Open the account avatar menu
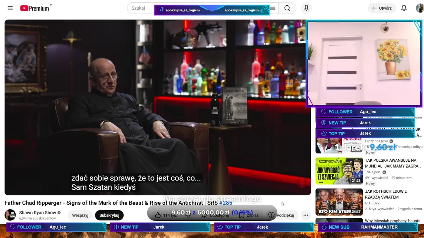The height and width of the screenshot is (238, 424). click(x=420, y=8)
